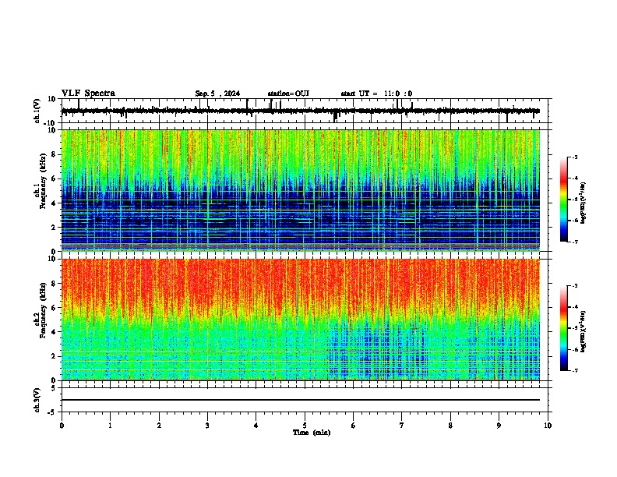Click time axis tick label 6
This screenshot has height=477, width=617.
[354, 426]
